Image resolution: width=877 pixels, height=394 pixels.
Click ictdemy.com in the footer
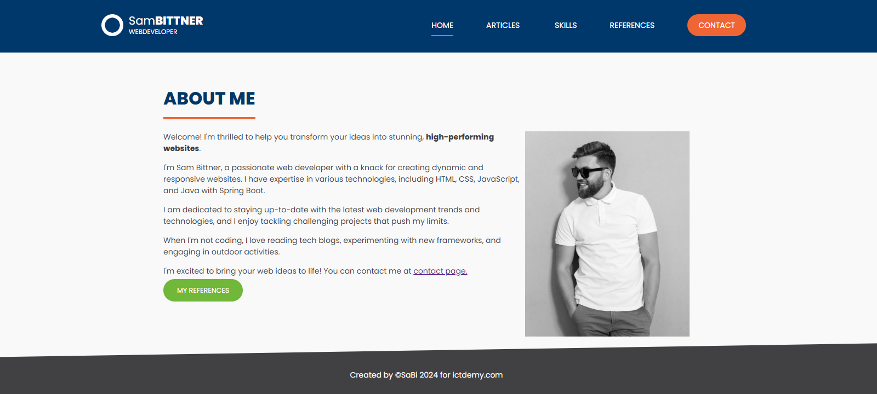pos(477,375)
